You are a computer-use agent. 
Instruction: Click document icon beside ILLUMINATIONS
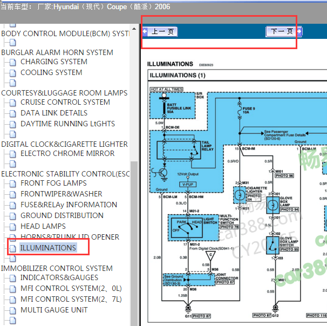tap(13, 248)
